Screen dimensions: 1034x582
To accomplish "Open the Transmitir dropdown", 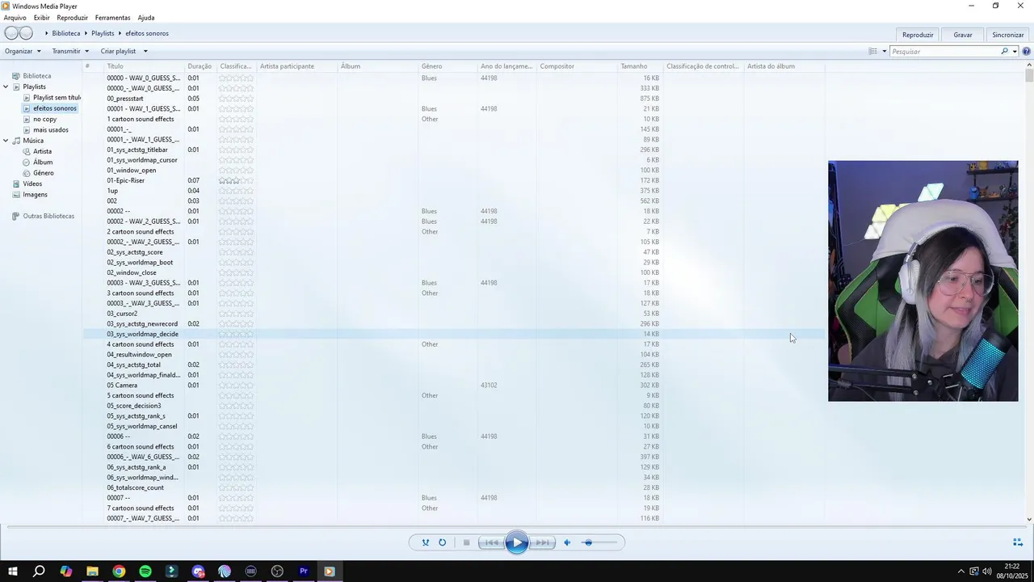I will pos(70,51).
